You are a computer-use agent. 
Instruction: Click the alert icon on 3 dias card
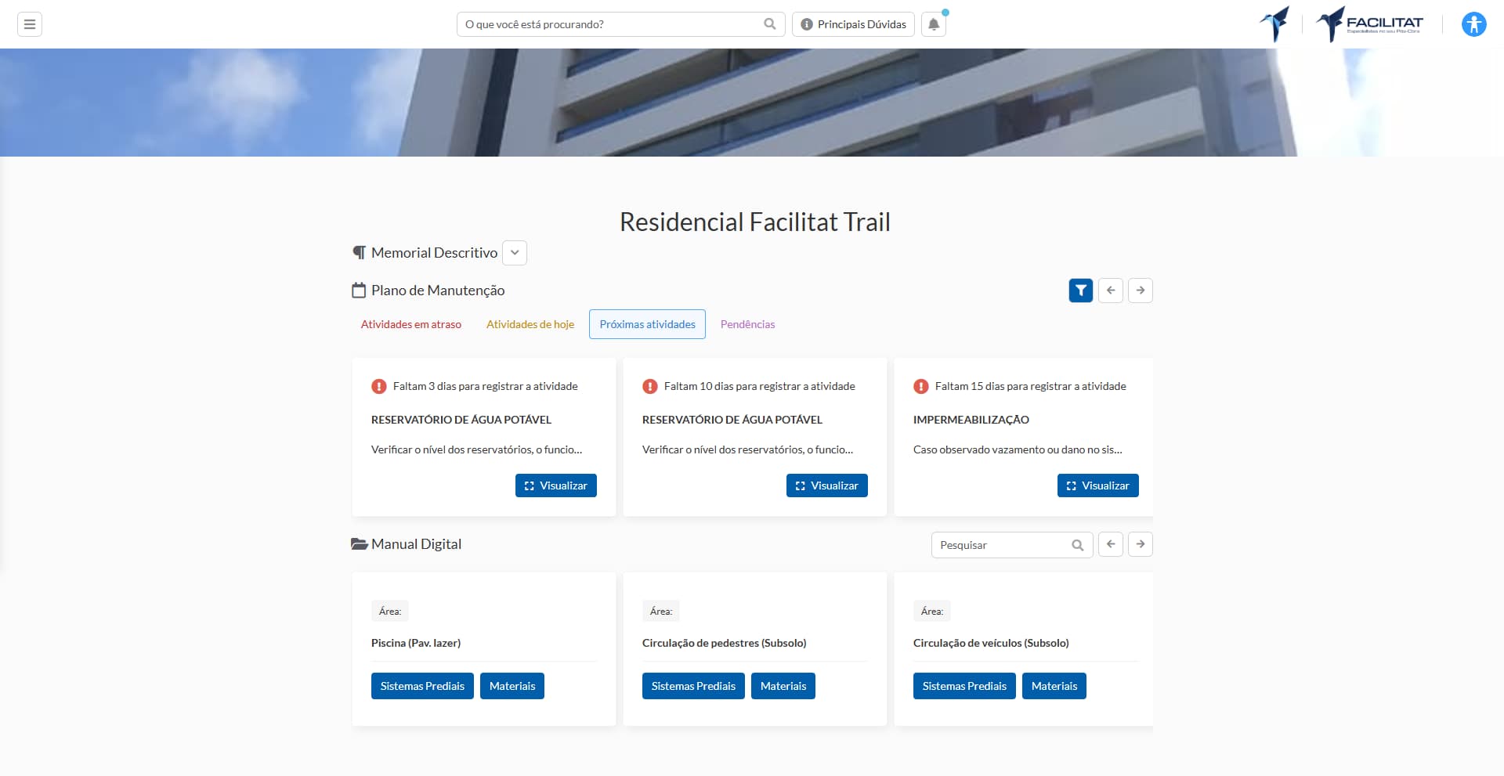pos(379,386)
